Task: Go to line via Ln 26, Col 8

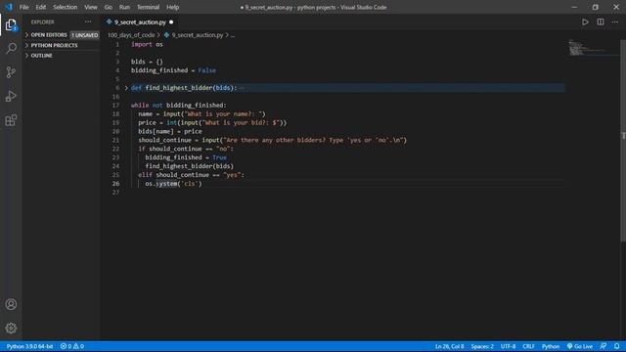Action: (449, 346)
